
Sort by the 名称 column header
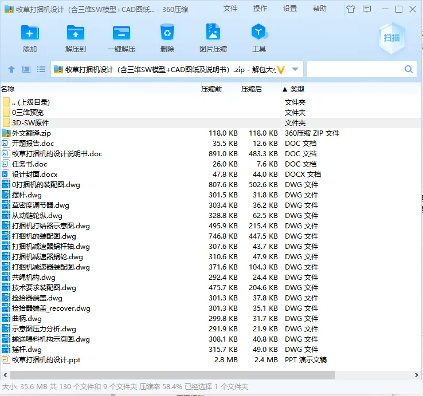[x=7, y=89]
